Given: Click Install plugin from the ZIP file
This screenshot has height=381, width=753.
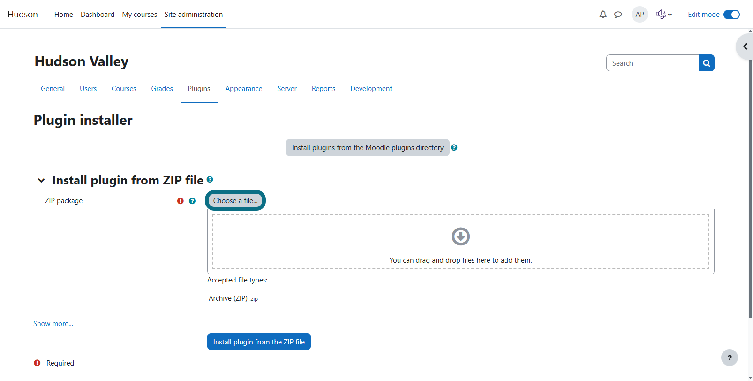Looking at the screenshot, I should [x=259, y=342].
